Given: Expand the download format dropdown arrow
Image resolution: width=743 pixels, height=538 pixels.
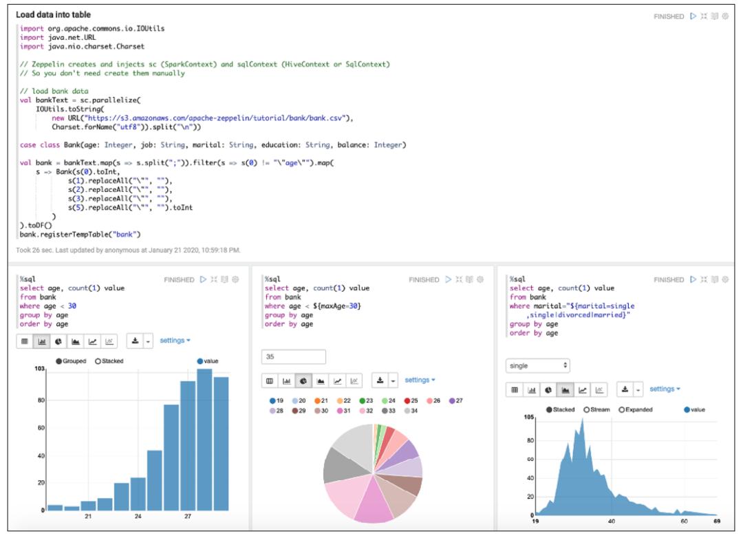Looking at the screenshot, I should click(x=147, y=341).
